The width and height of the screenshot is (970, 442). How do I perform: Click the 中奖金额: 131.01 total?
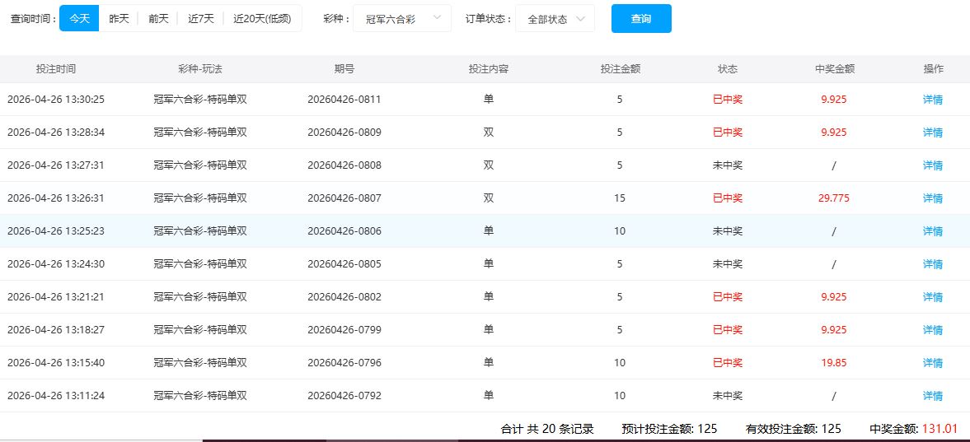pyautogui.click(x=914, y=429)
